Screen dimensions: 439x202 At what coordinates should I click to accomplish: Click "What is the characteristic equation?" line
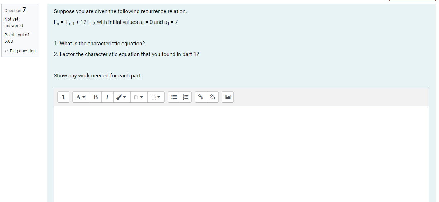point(99,44)
